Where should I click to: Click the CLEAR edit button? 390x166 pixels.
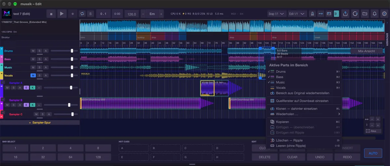(x=292, y=157)
